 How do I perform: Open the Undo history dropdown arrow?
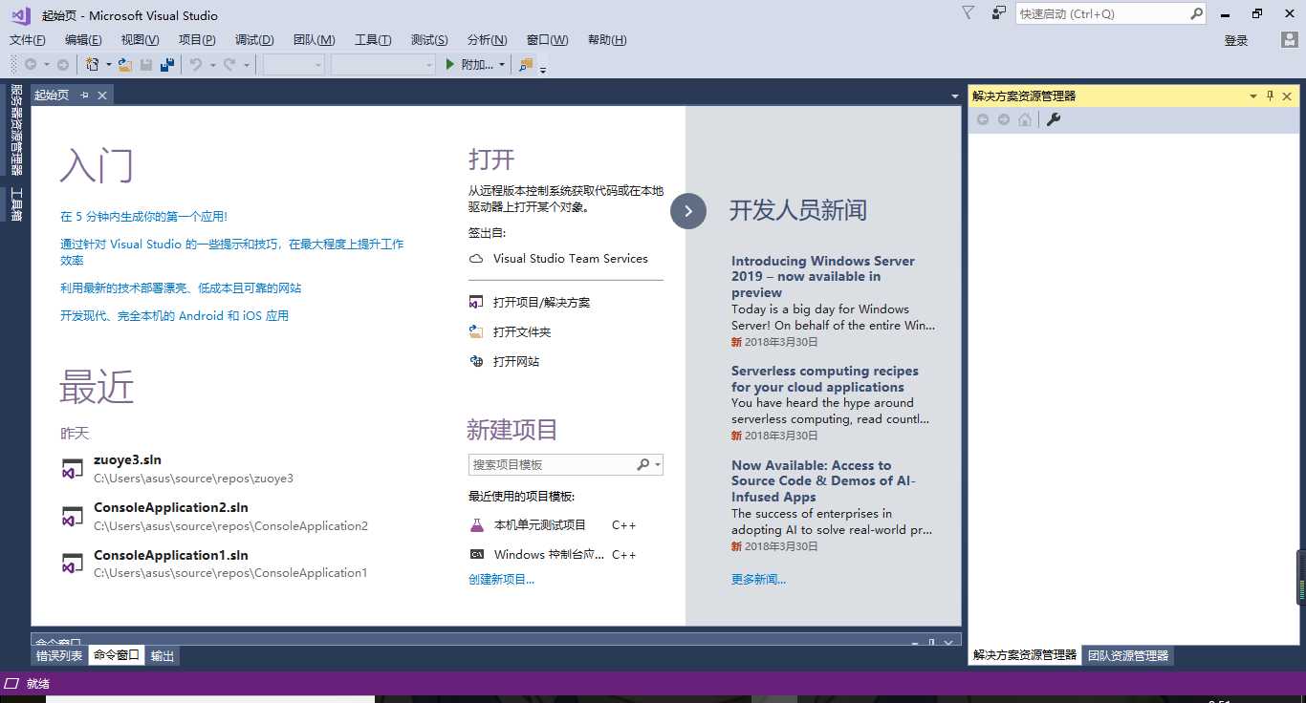point(212,65)
